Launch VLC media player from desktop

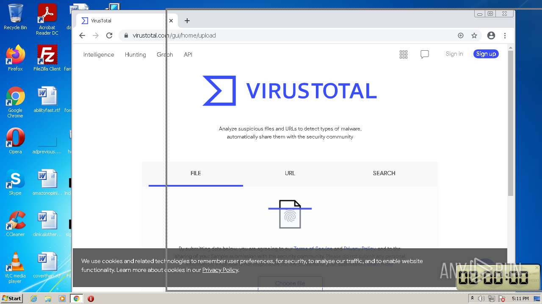pos(15,268)
